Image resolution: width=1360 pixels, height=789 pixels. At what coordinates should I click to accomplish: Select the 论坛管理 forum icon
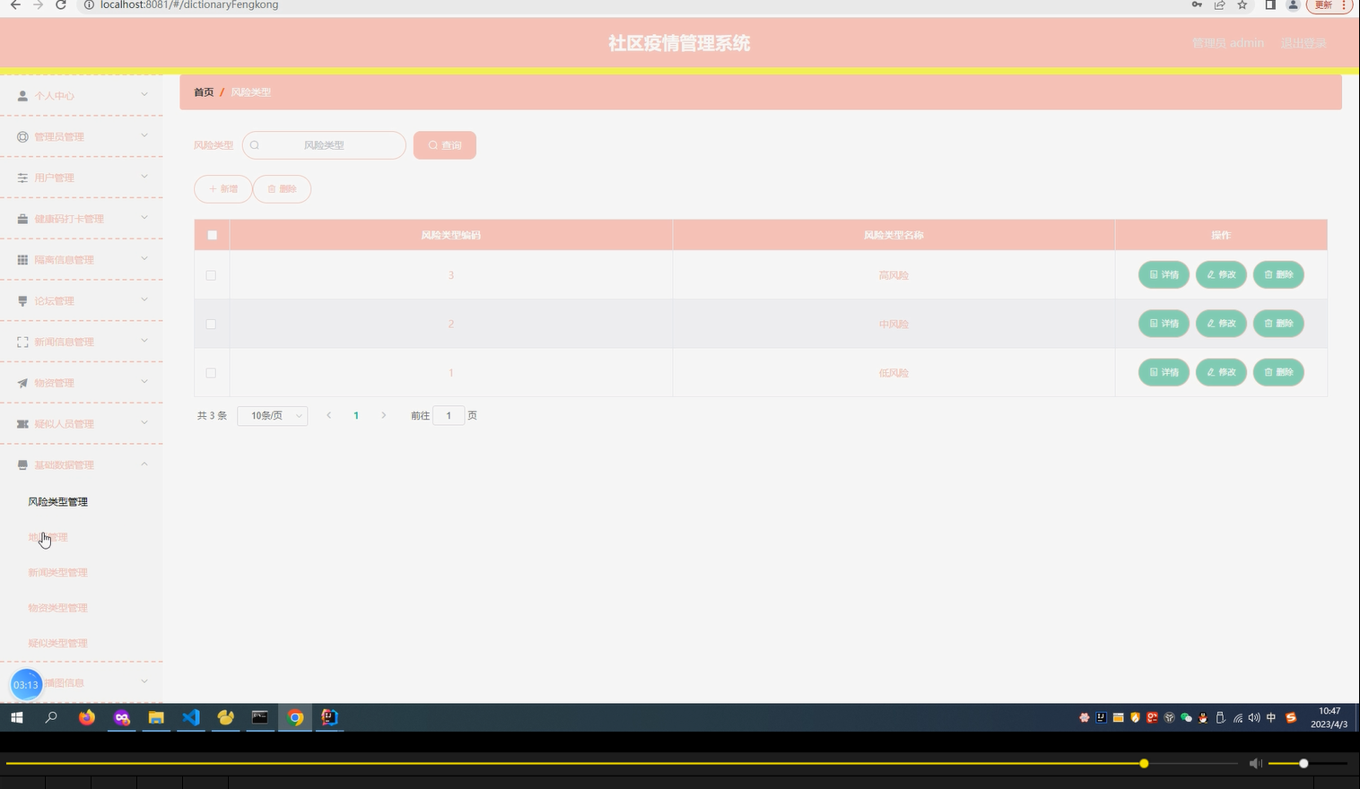[22, 300]
